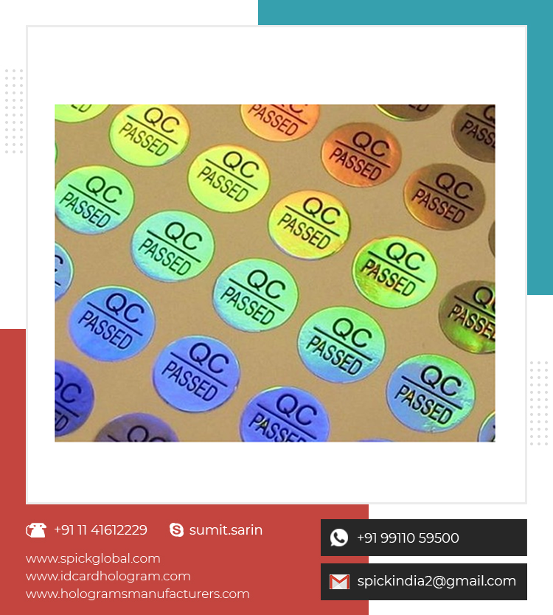The image size is (553, 615).
Task: Click the landline number +91 11 41612229
Action: pos(100,530)
